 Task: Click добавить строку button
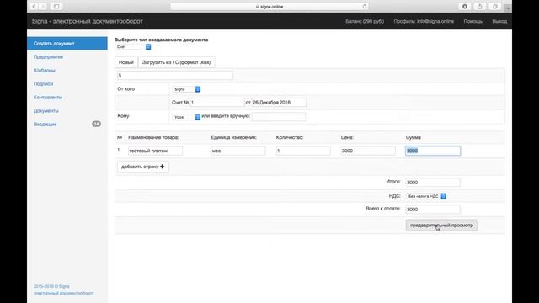(x=143, y=167)
